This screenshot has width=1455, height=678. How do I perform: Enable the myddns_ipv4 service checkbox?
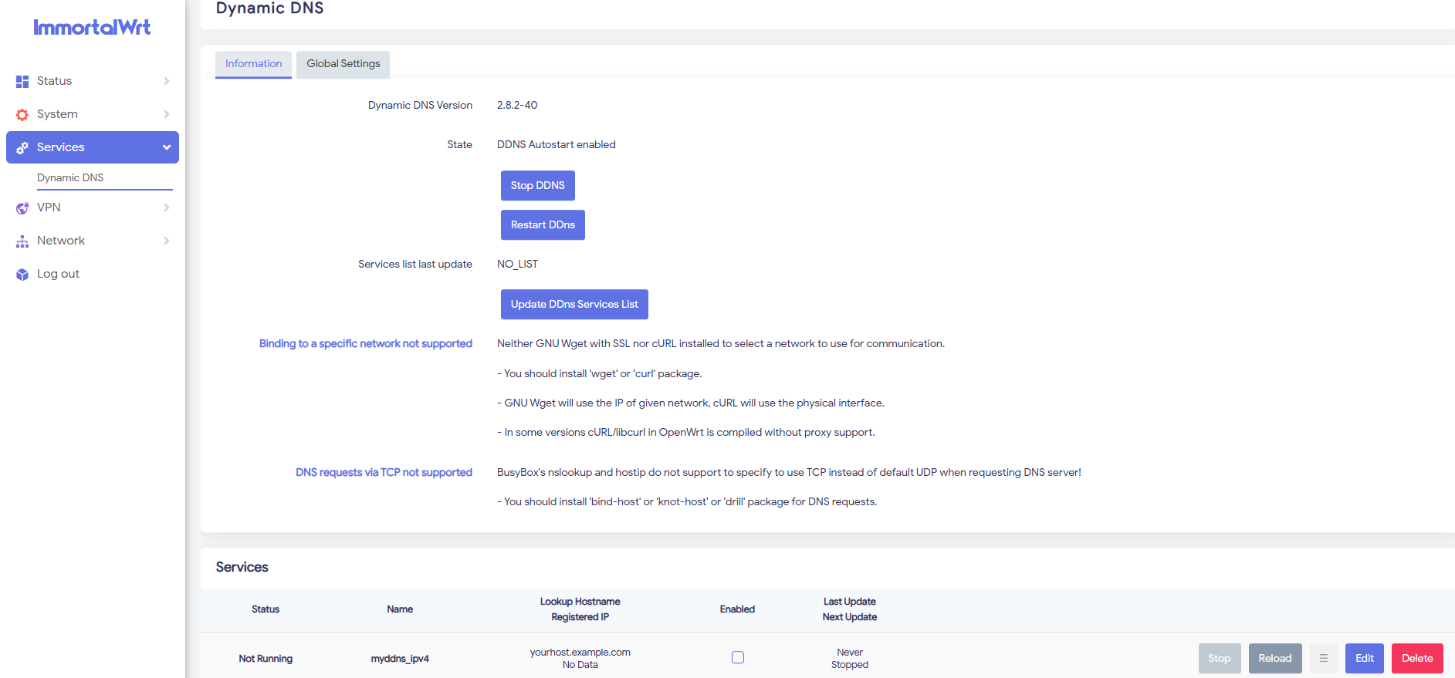[738, 657]
